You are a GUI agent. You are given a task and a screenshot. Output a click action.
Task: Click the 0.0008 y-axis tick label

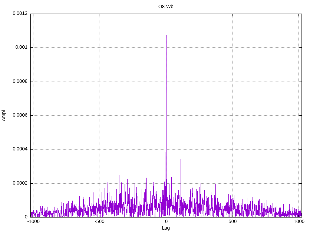tap(20, 81)
